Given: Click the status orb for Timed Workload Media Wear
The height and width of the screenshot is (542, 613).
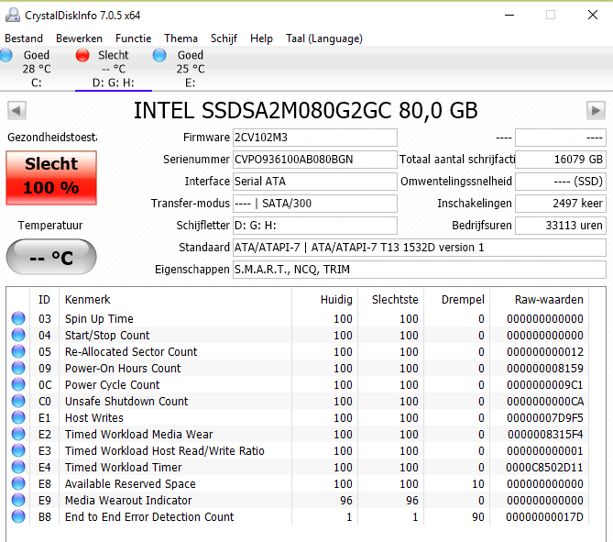Looking at the screenshot, I should tap(18, 434).
